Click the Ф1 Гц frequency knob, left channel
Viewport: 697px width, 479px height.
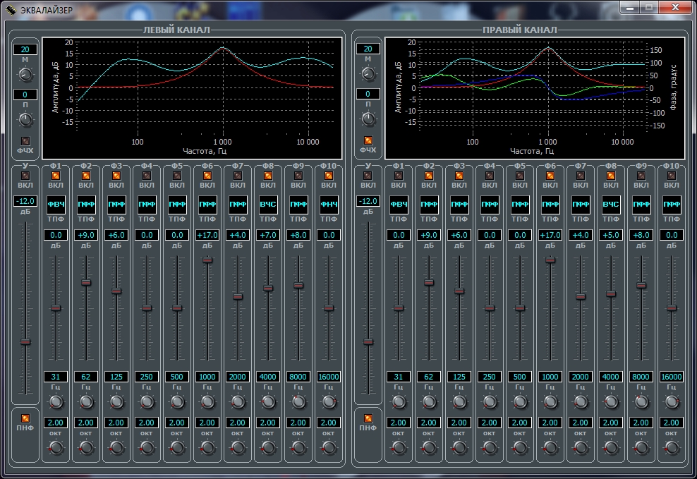coord(56,401)
